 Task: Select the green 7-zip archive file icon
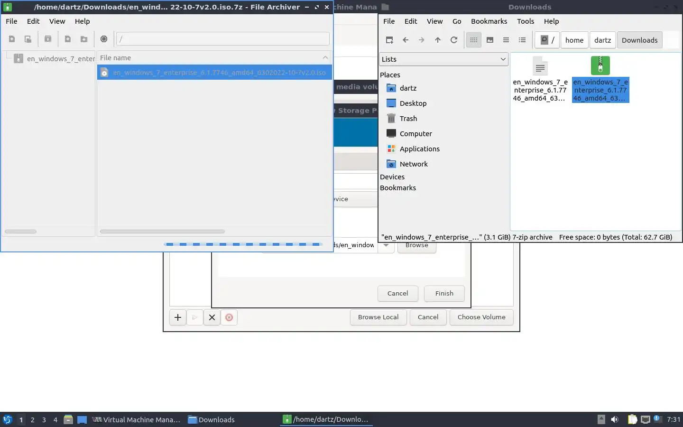600,65
